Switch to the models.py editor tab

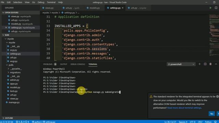(95, 8)
